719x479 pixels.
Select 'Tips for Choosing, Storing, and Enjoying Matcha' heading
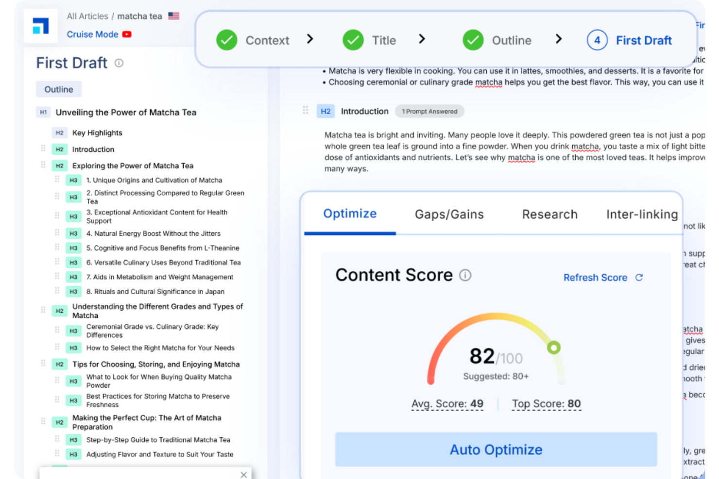[156, 364]
